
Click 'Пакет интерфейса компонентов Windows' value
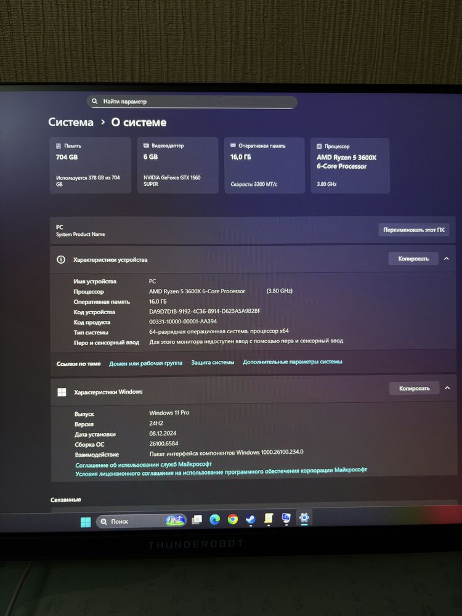(x=226, y=453)
